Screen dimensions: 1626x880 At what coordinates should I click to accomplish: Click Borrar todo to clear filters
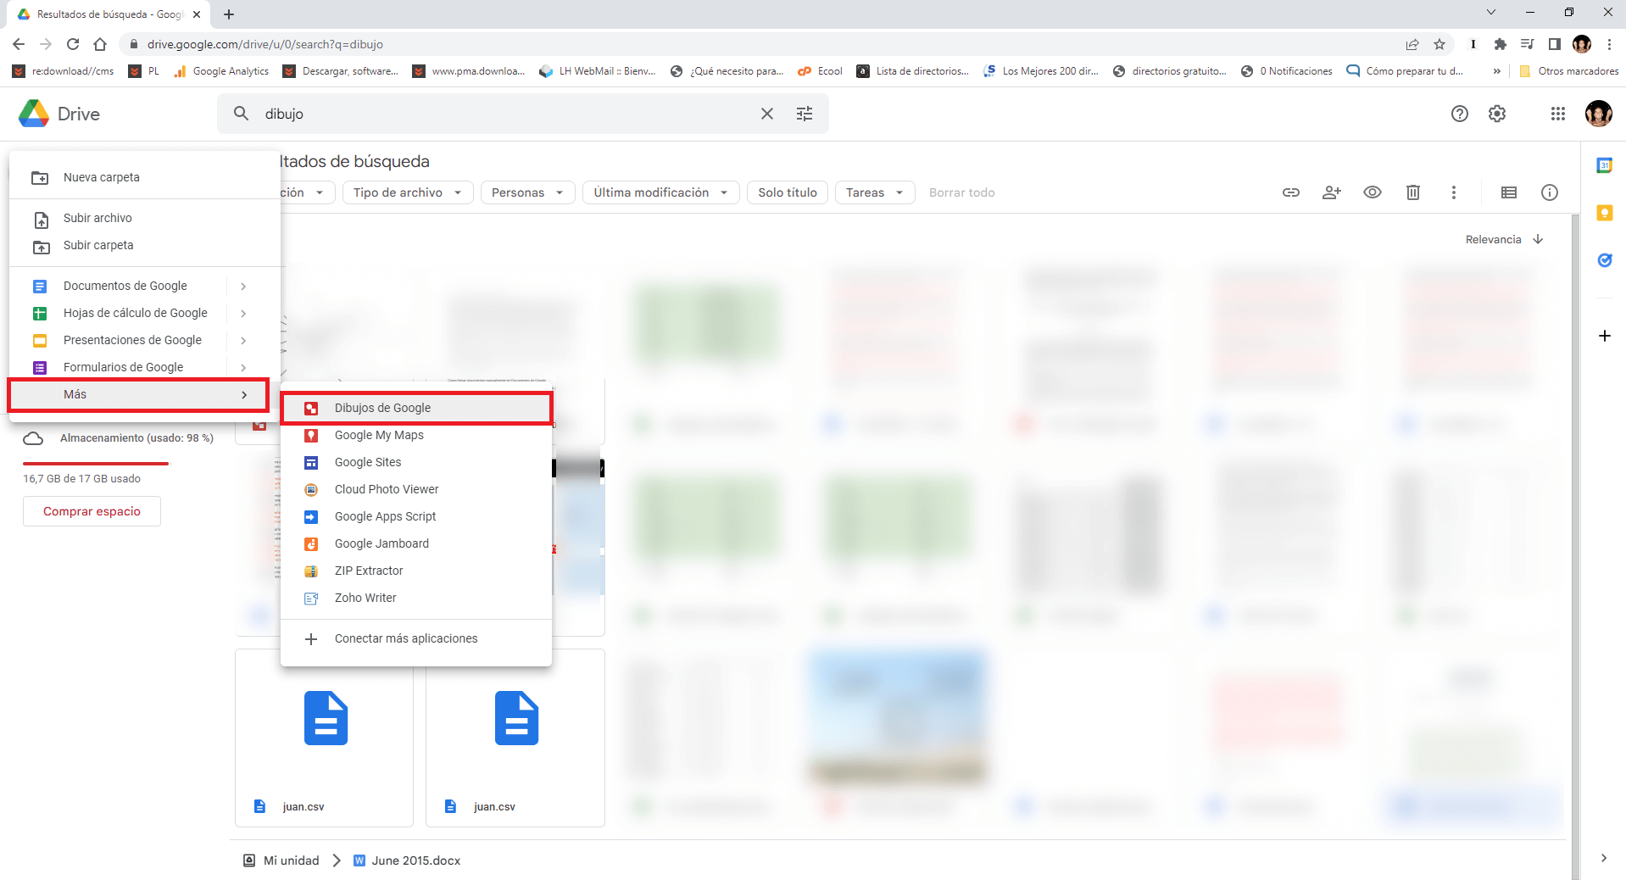pos(961,192)
